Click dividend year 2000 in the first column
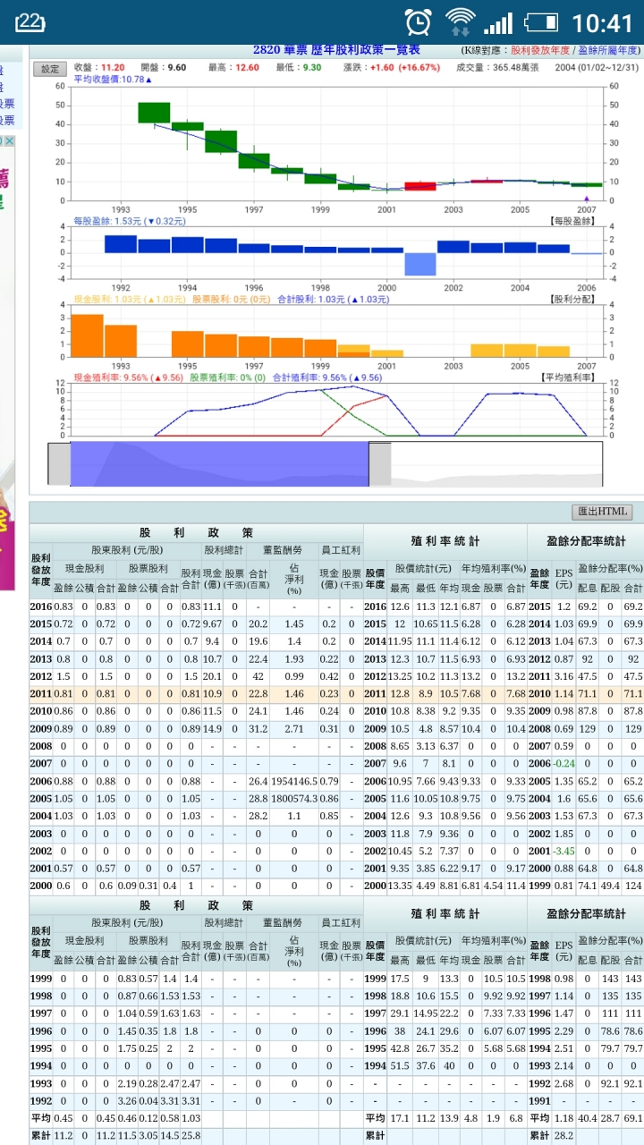The image size is (644, 1145). click(x=40, y=885)
